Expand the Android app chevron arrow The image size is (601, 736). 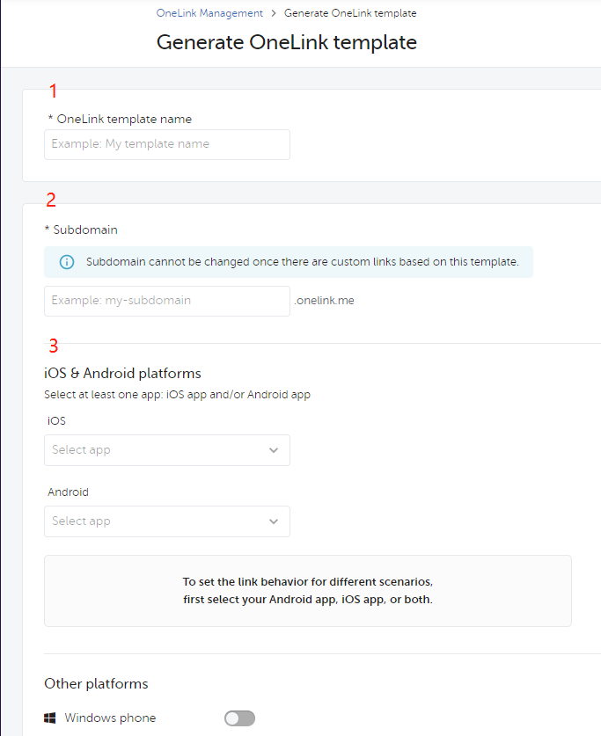[274, 521]
